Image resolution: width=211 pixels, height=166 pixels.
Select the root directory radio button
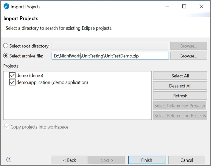tap(6, 46)
